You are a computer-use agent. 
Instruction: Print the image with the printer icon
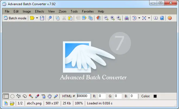pos(126,18)
